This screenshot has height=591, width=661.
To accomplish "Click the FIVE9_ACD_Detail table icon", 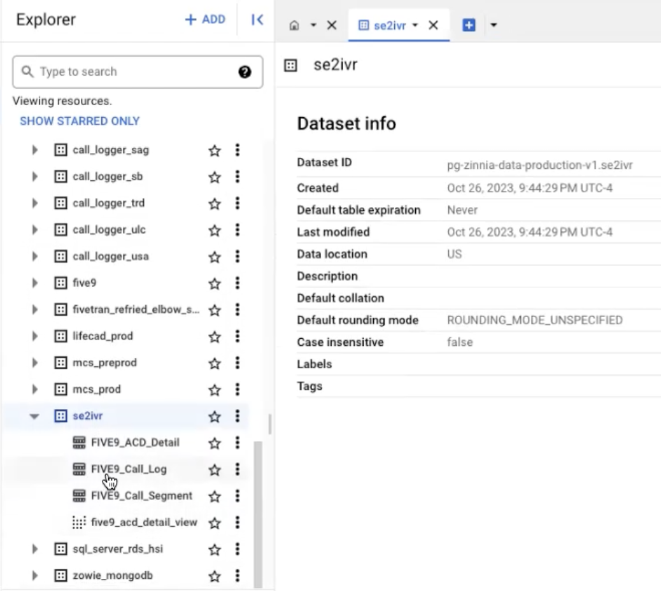I will [79, 443].
